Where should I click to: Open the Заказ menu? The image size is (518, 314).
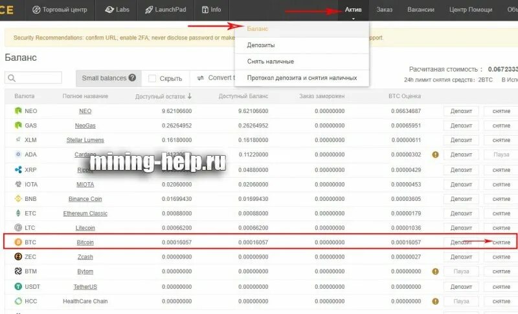click(385, 10)
